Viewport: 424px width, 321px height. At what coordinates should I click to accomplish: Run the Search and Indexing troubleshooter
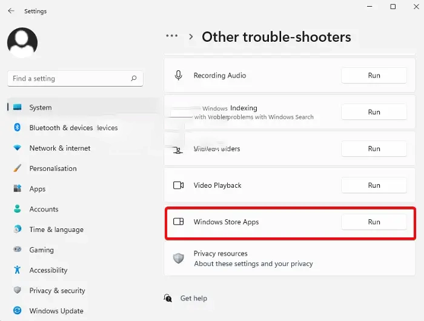pyautogui.click(x=374, y=112)
